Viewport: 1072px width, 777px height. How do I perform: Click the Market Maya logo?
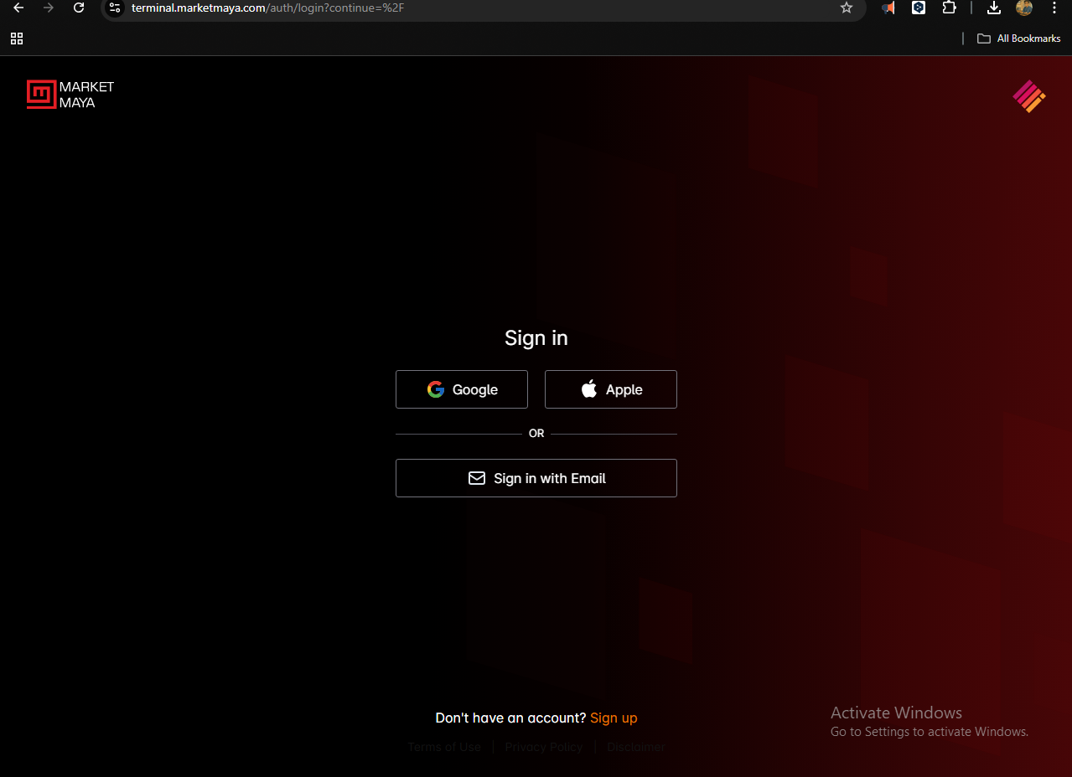pos(70,95)
